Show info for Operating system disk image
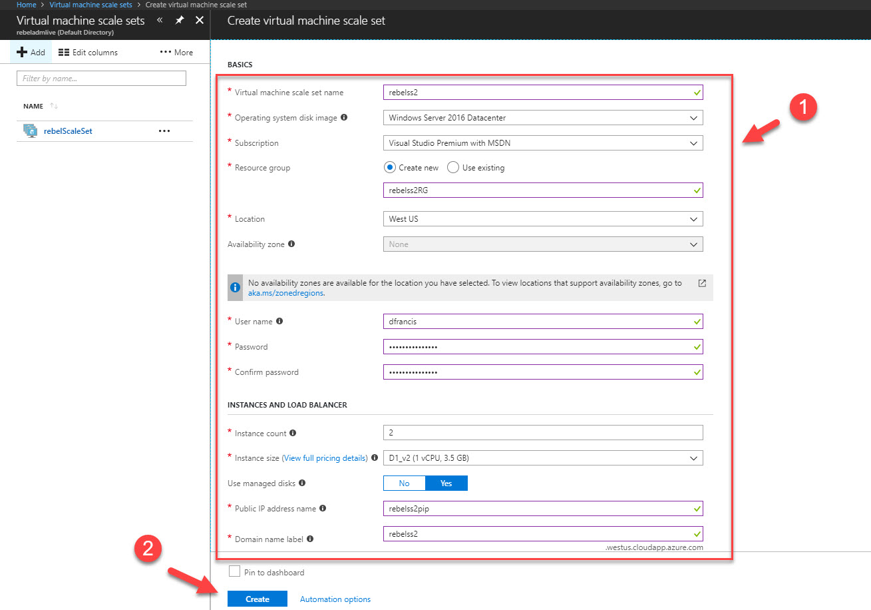 pos(345,117)
